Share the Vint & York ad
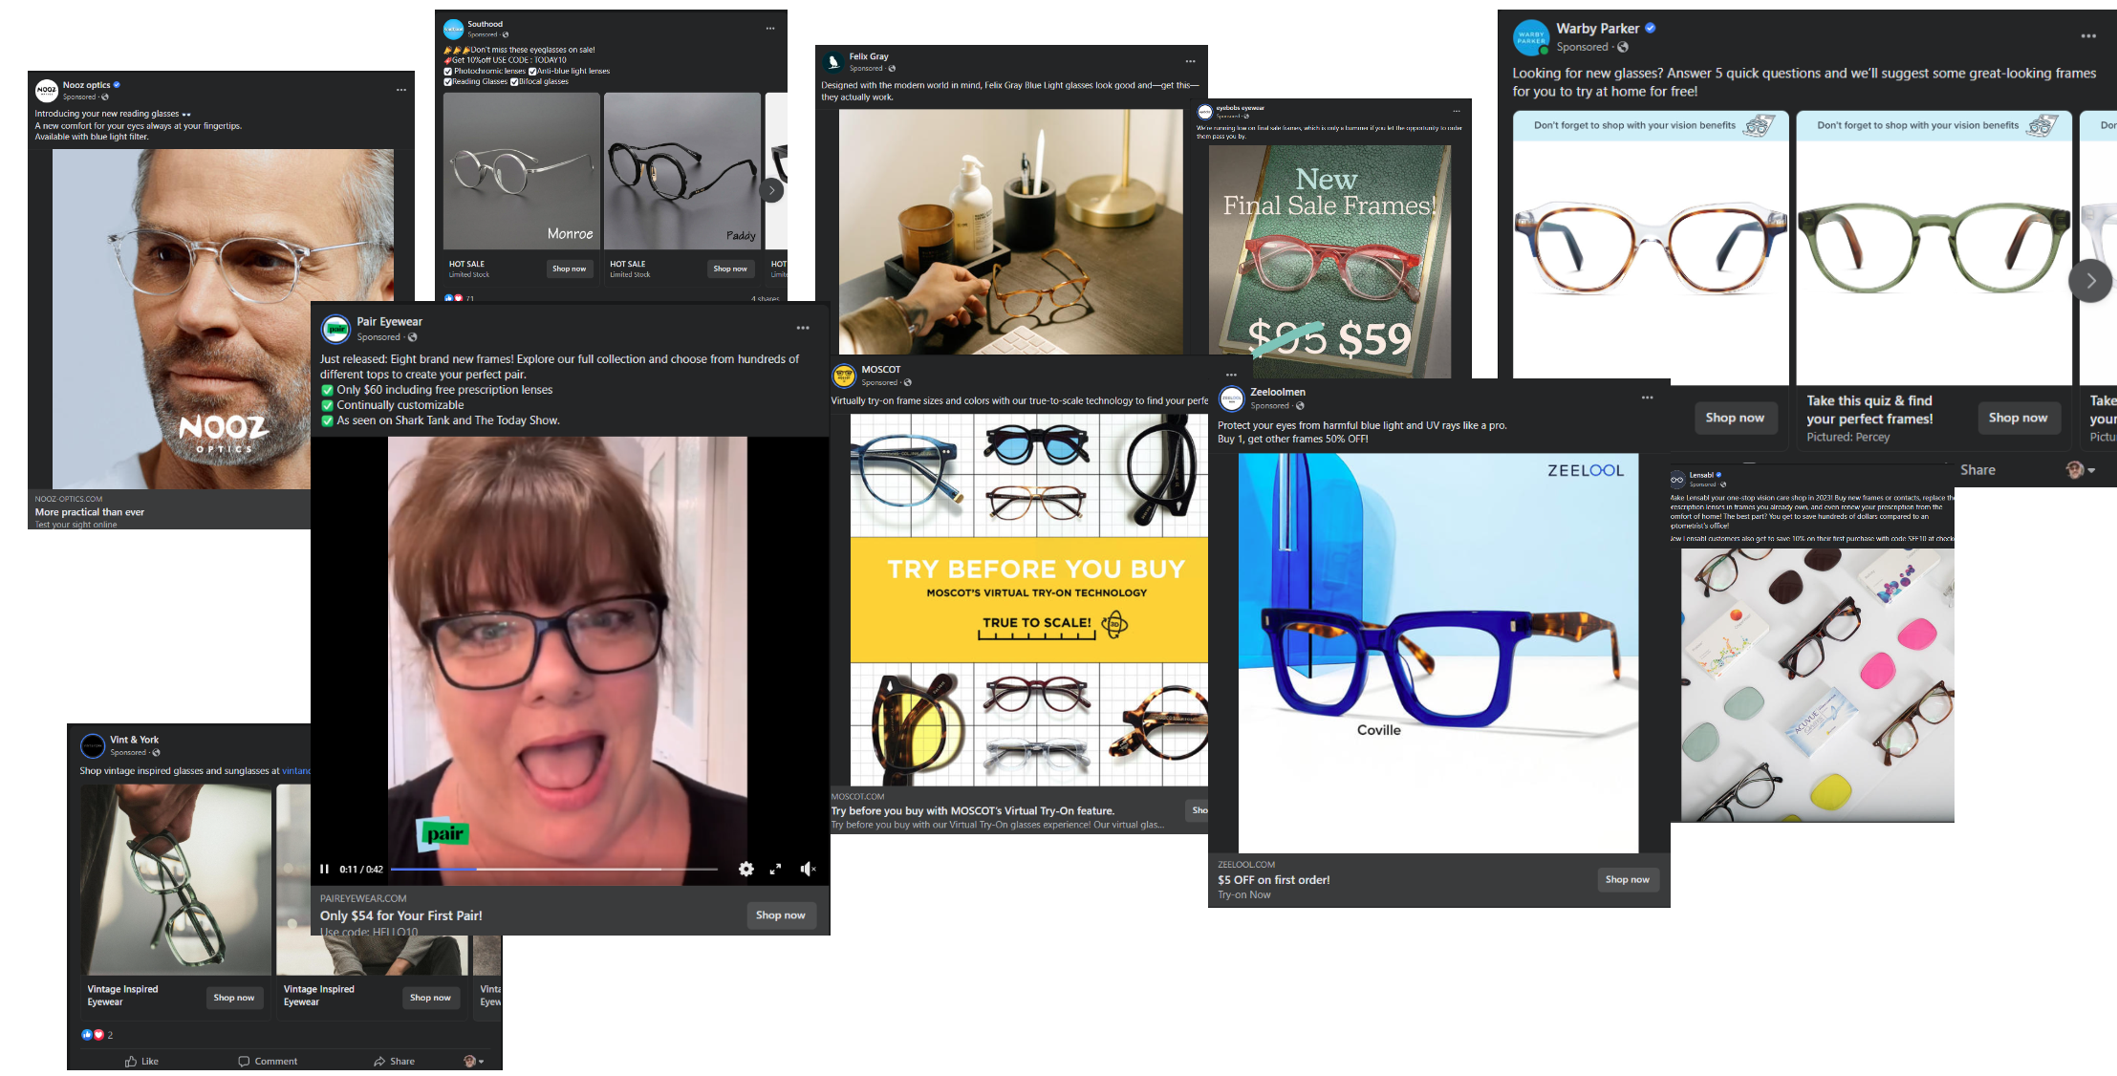 point(394,1061)
